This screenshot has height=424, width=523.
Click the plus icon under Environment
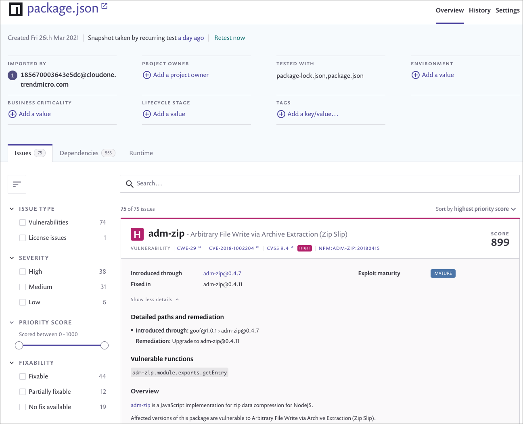416,75
